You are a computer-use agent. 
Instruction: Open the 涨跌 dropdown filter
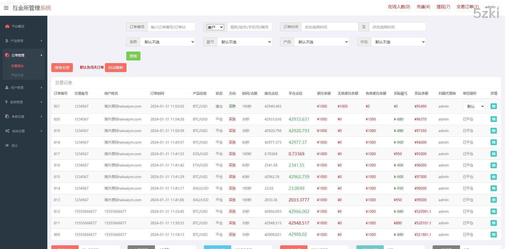168,42
